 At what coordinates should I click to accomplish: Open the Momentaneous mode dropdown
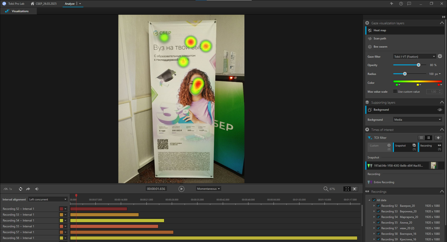point(209,189)
